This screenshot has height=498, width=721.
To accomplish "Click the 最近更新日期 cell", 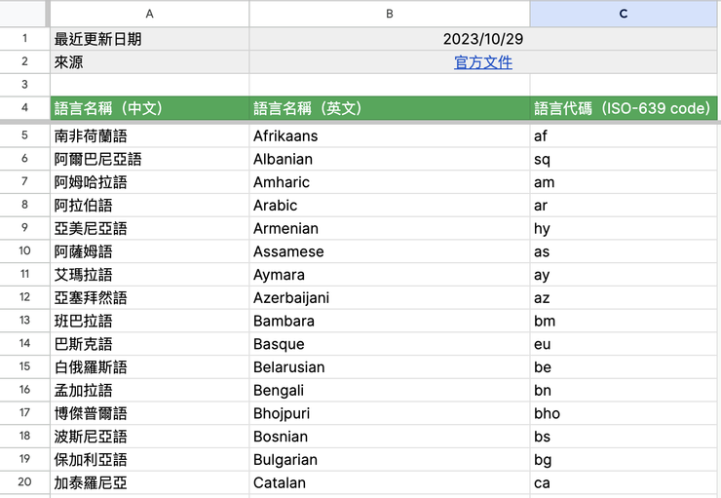I will tap(149, 39).
